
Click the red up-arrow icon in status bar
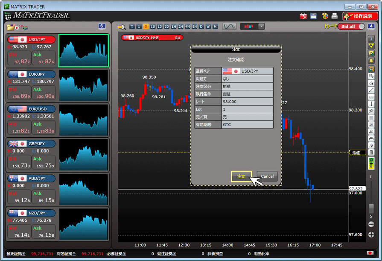pos(370,253)
